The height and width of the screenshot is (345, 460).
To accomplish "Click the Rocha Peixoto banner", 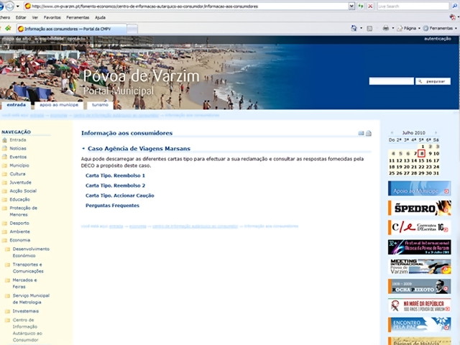I will pos(419,286).
